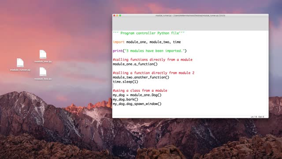
Task: Click the comment '#calling a function directly from module 2'
Action: coord(154,73)
